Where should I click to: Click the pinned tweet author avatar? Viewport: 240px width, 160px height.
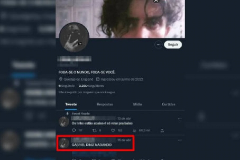click(x=64, y=122)
